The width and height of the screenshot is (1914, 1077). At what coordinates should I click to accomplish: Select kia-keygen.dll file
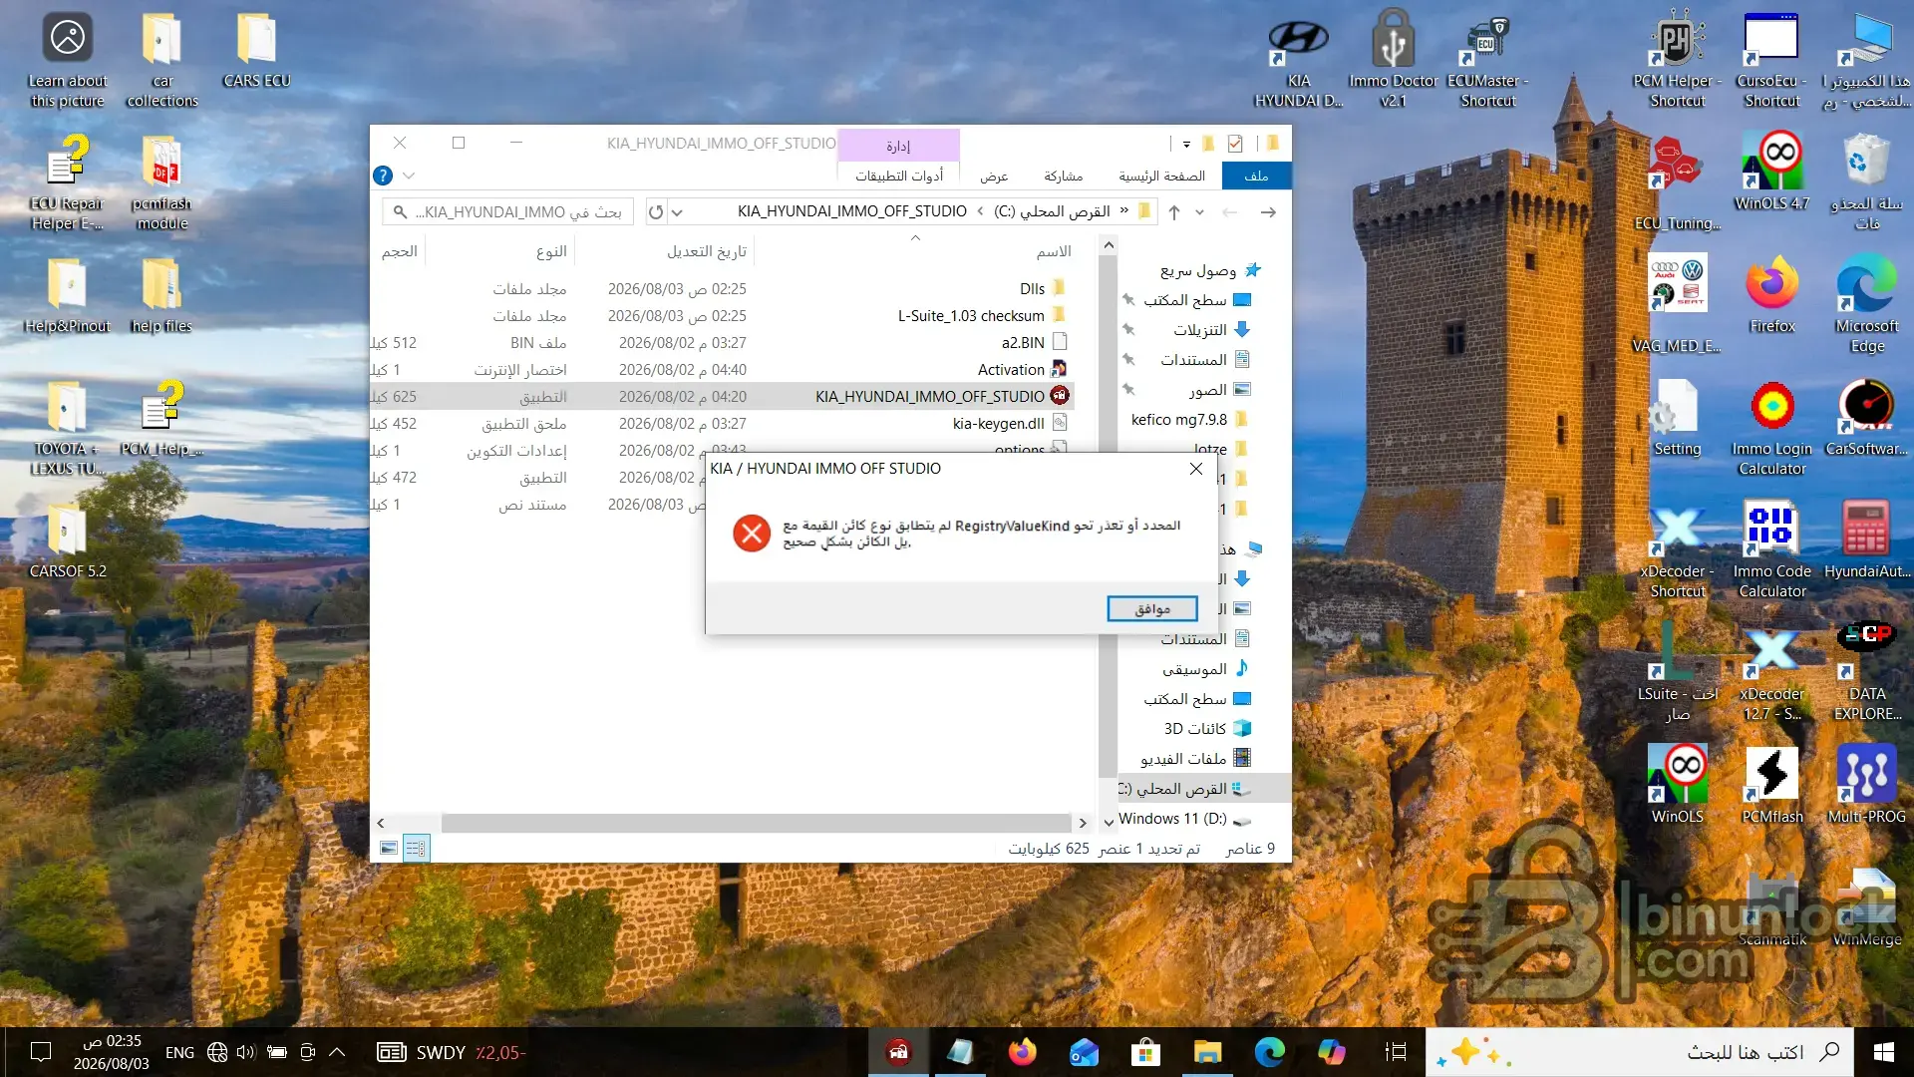[722, 423]
